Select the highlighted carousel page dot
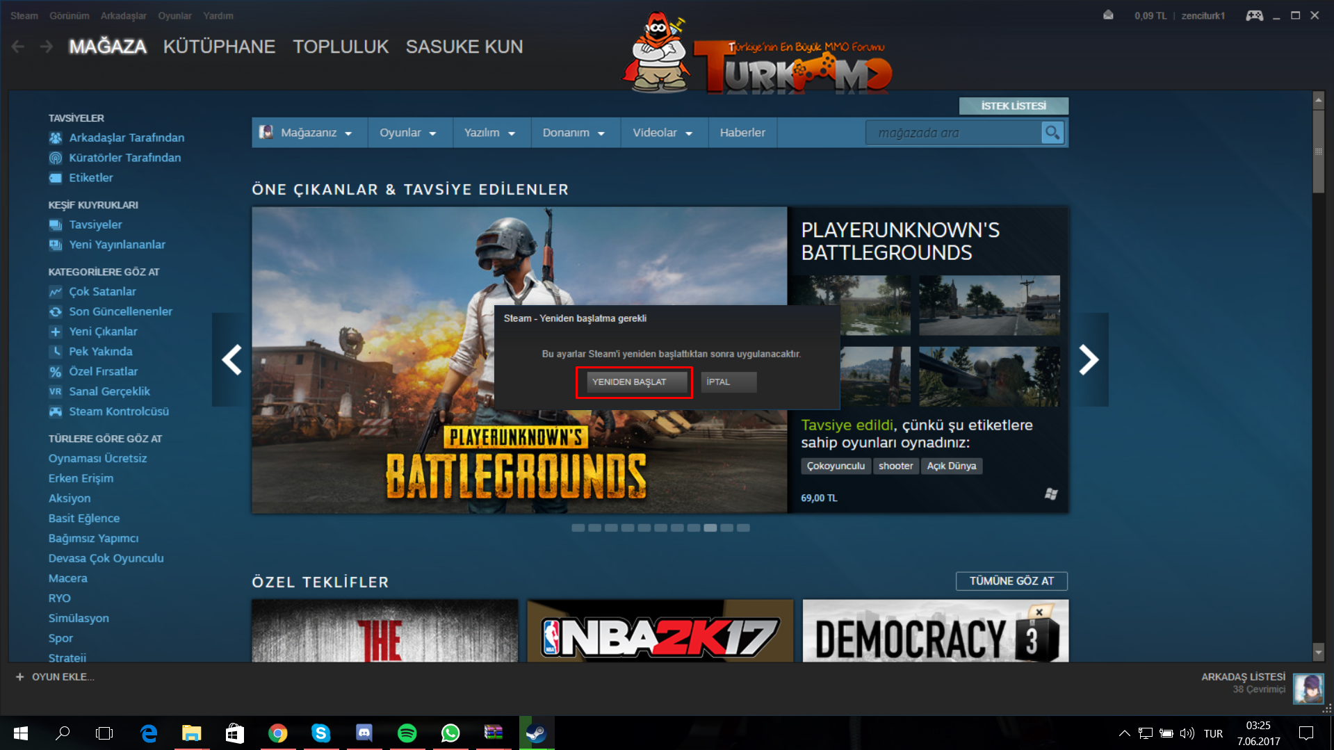 coord(710,528)
